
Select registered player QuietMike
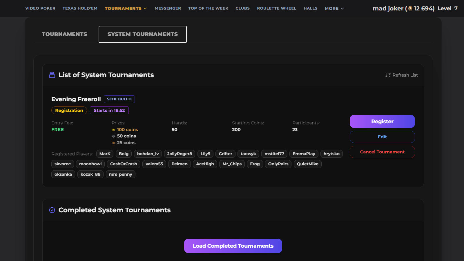pyautogui.click(x=307, y=164)
